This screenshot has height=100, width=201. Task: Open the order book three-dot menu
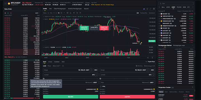[39, 9]
